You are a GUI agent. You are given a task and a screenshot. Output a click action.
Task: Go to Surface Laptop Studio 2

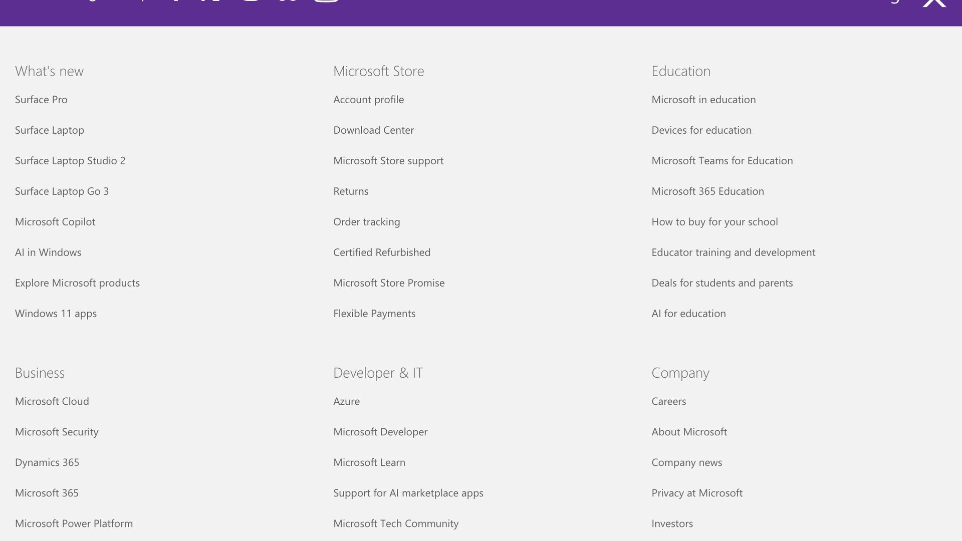(70, 161)
